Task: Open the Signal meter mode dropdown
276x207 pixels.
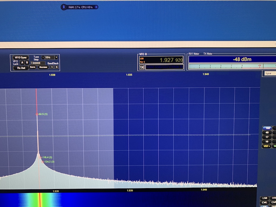Action: (x=270, y=73)
